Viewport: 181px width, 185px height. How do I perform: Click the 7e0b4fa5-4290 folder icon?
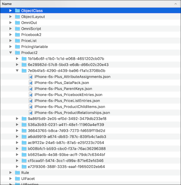(24, 71)
